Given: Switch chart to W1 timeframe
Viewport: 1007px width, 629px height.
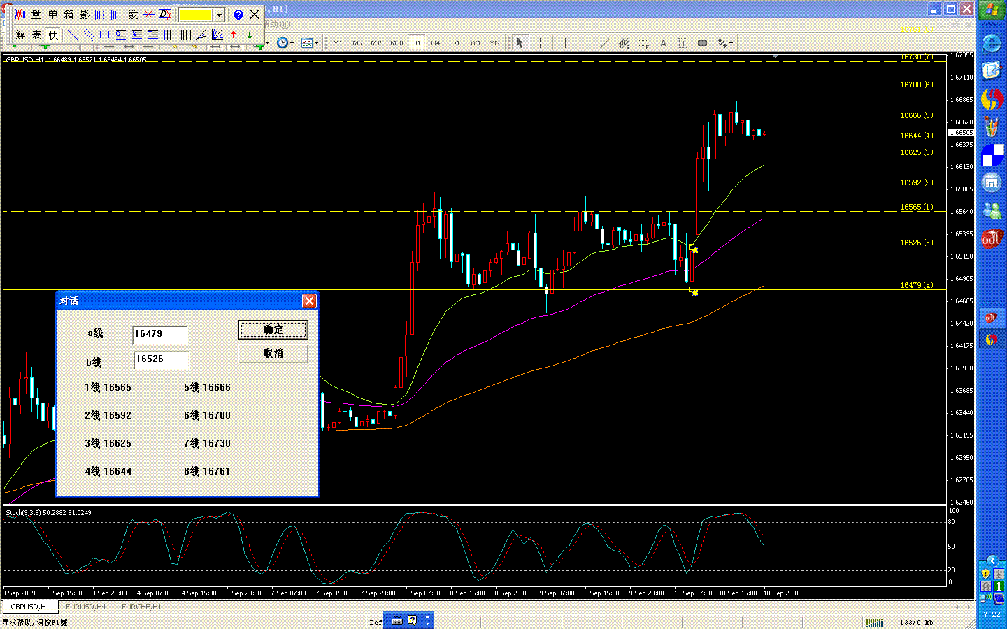Looking at the screenshot, I should point(476,43).
